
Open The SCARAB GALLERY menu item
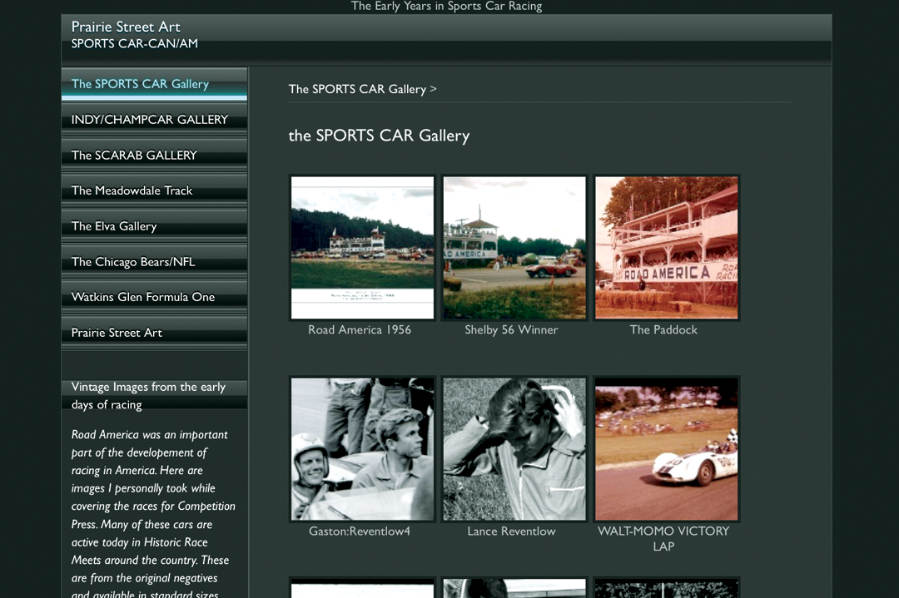coord(134,156)
